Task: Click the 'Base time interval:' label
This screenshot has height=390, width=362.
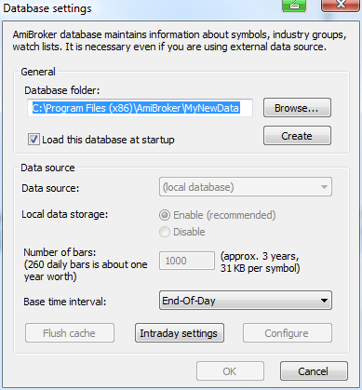Action: (x=64, y=302)
